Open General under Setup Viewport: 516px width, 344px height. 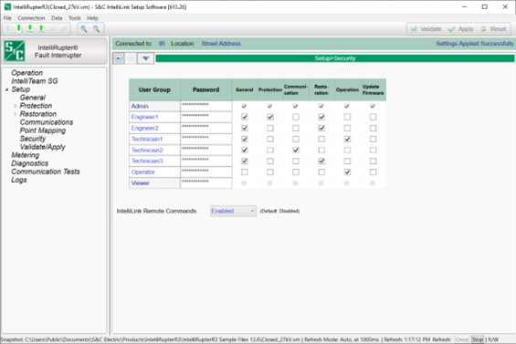pos(33,98)
